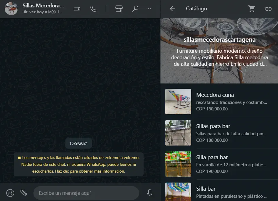This screenshot has width=278, height=201.
Task: Click the microphone to record a voice message
Action: [x=150, y=193]
